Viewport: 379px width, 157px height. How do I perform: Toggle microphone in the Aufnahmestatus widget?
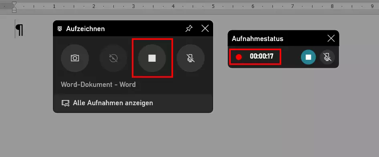pos(327,57)
